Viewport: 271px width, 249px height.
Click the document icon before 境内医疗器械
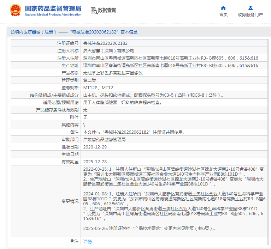pos(13,32)
